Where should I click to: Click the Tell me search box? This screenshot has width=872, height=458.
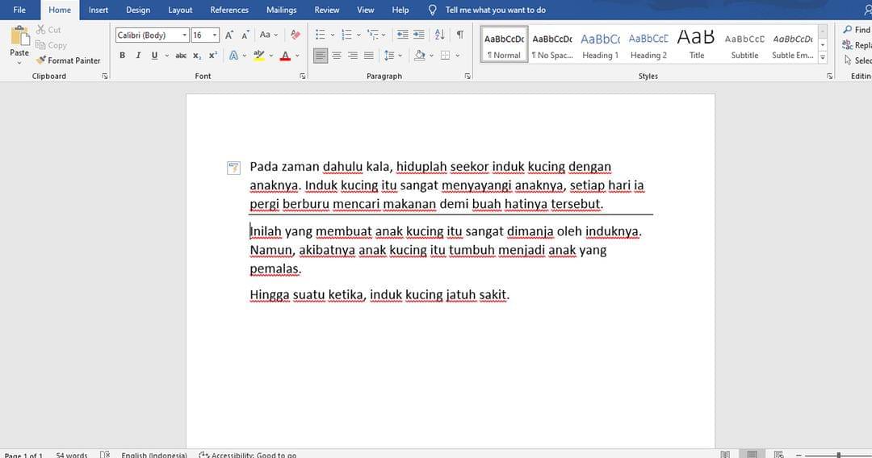pyautogui.click(x=495, y=10)
